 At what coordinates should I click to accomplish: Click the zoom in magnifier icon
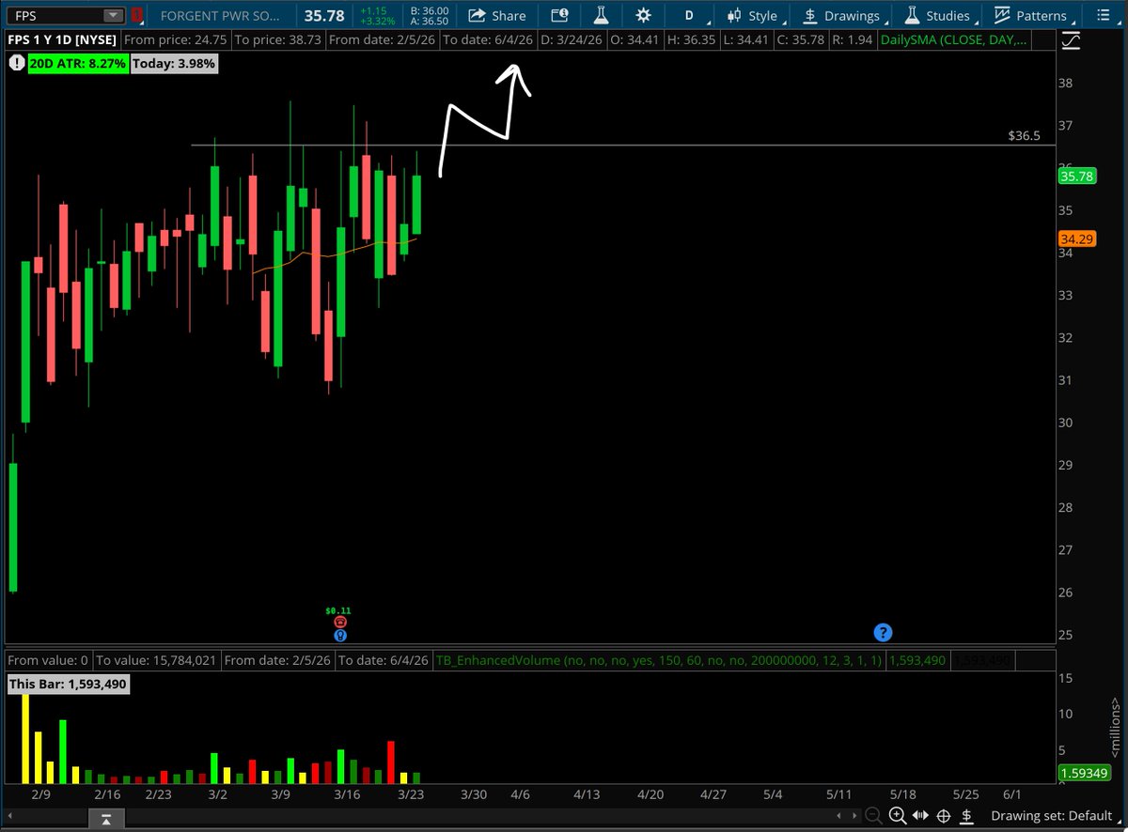coord(897,815)
